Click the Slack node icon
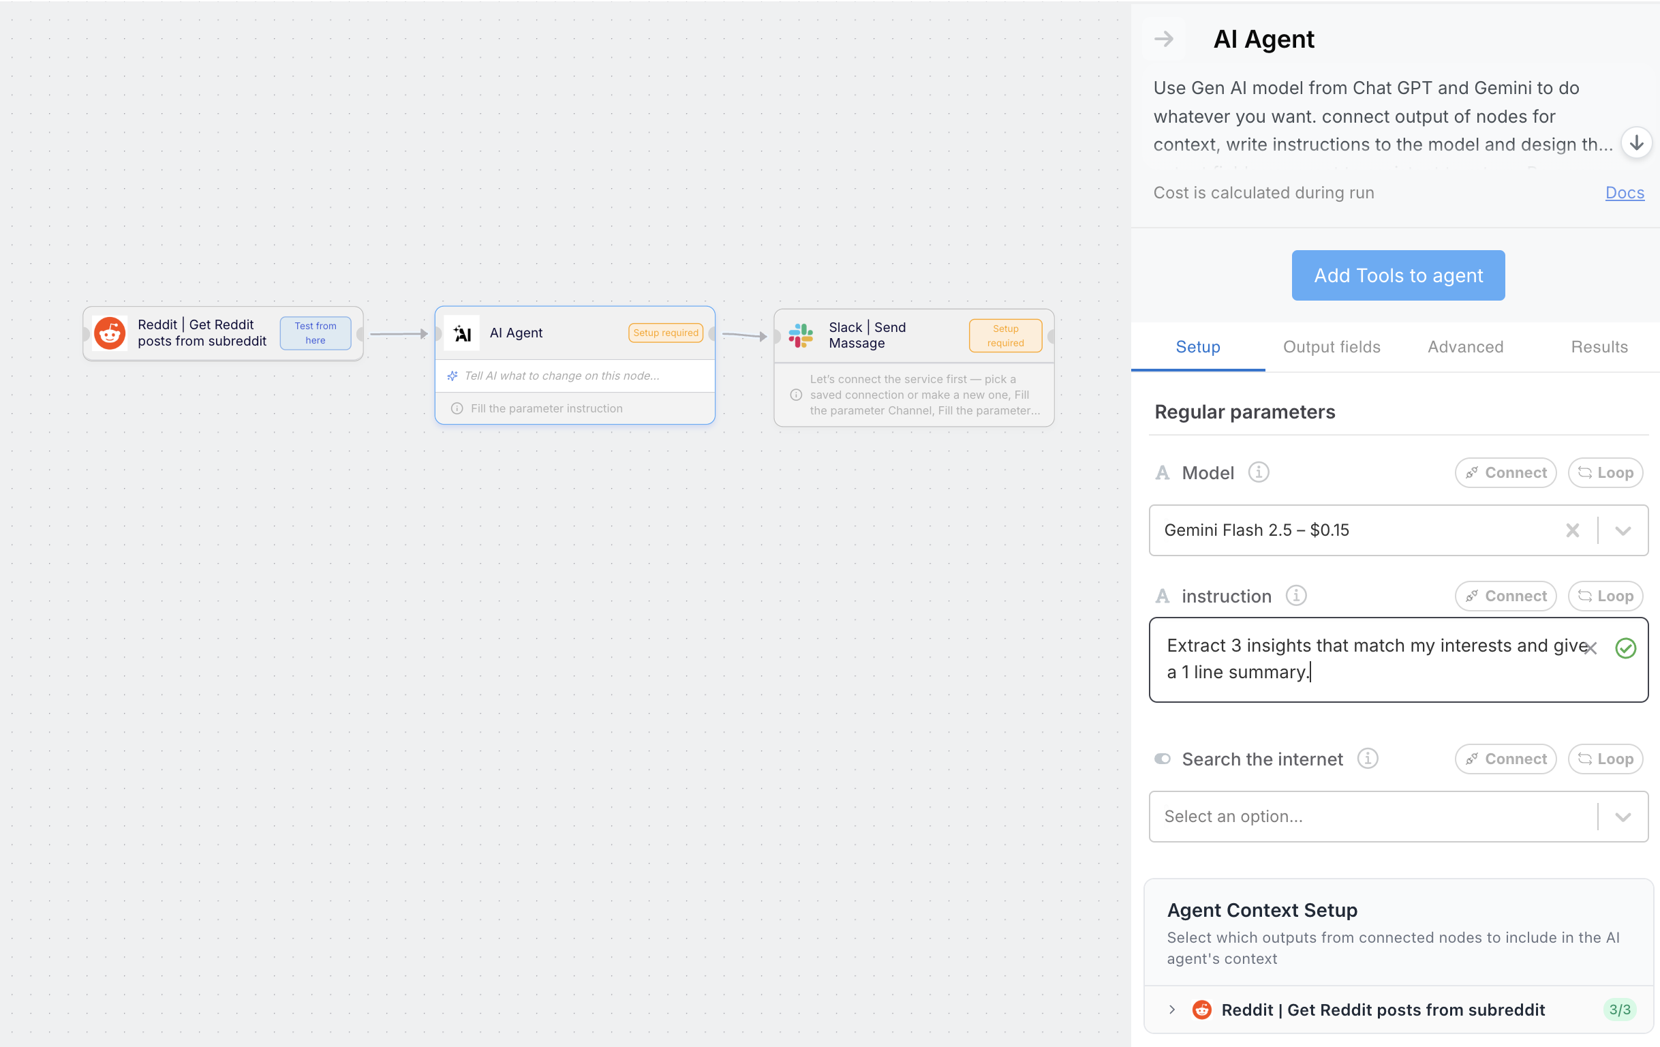Viewport: 1660px width, 1047px height. [800, 335]
